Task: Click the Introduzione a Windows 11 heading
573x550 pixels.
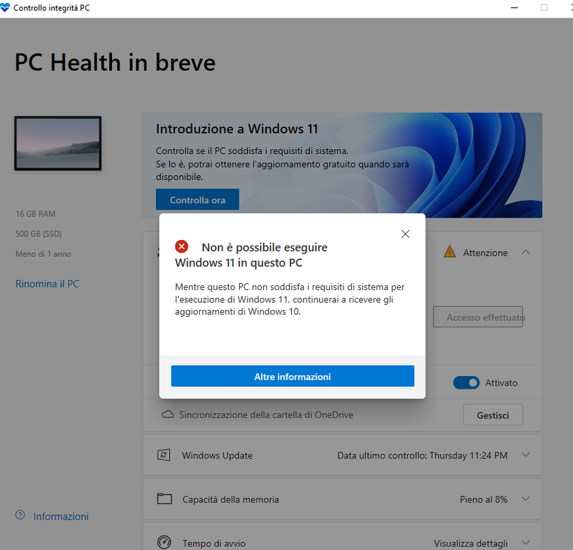Action: [237, 129]
